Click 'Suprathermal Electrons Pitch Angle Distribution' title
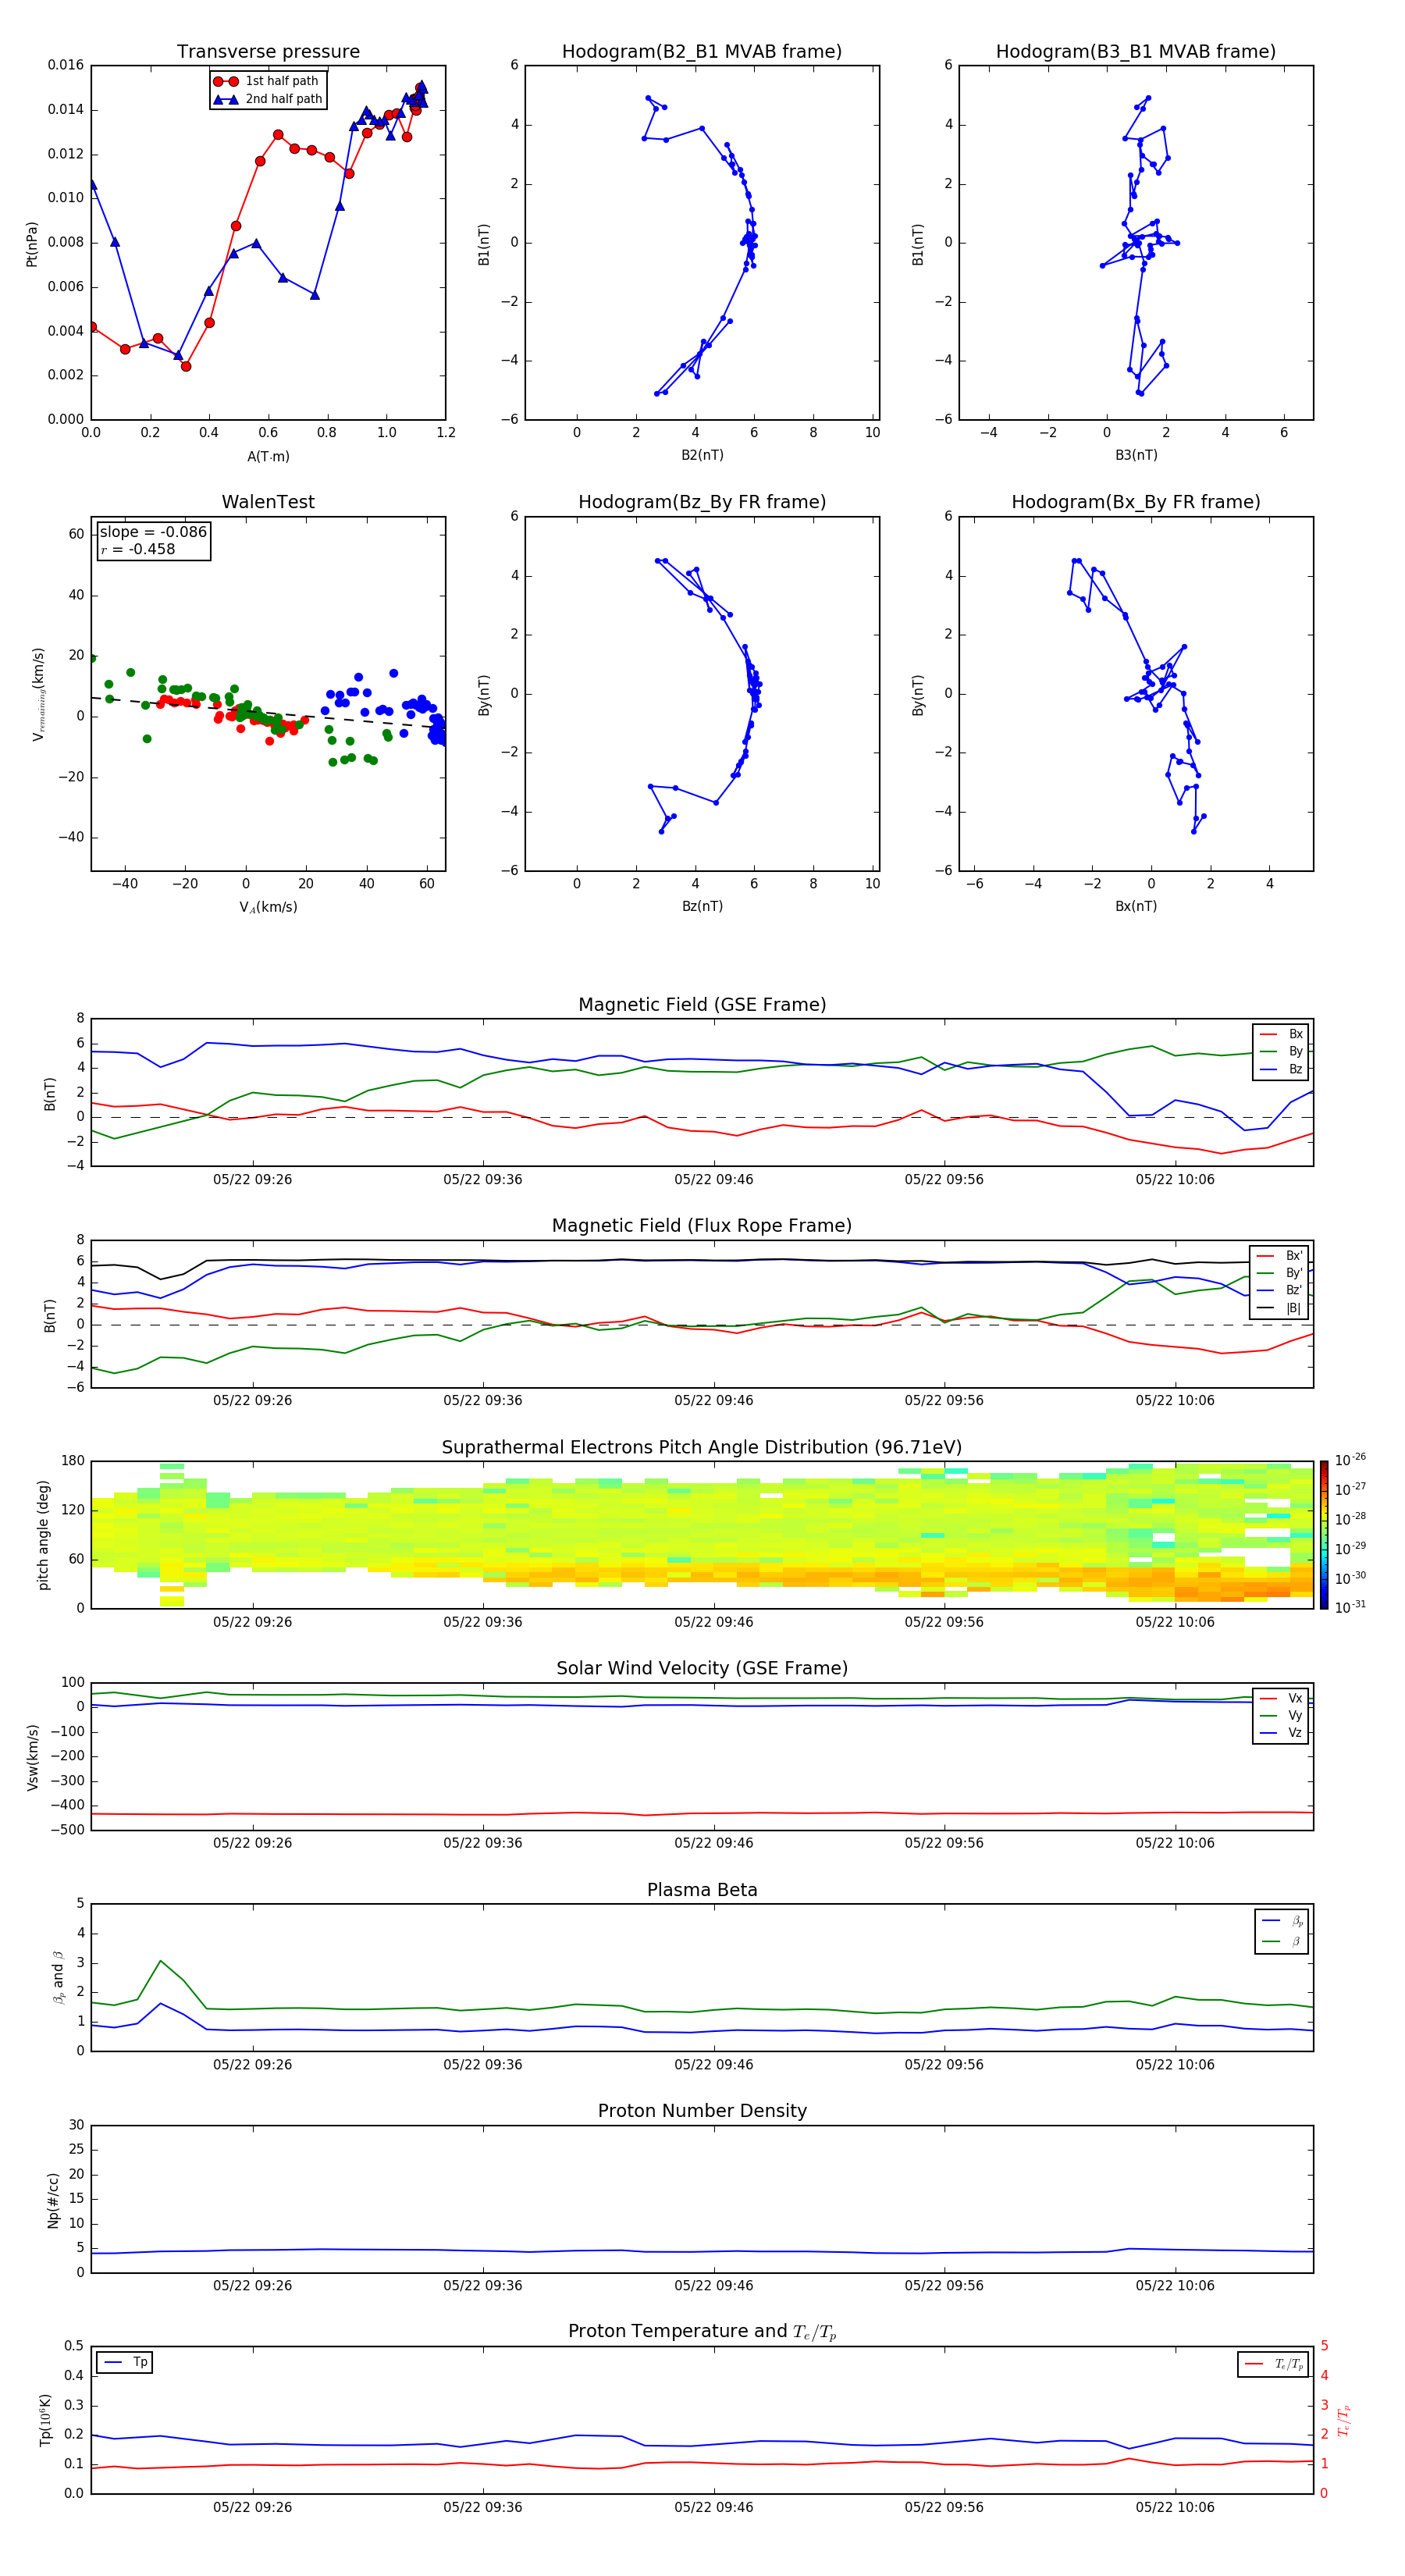The image size is (1405, 2576). (702, 1448)
